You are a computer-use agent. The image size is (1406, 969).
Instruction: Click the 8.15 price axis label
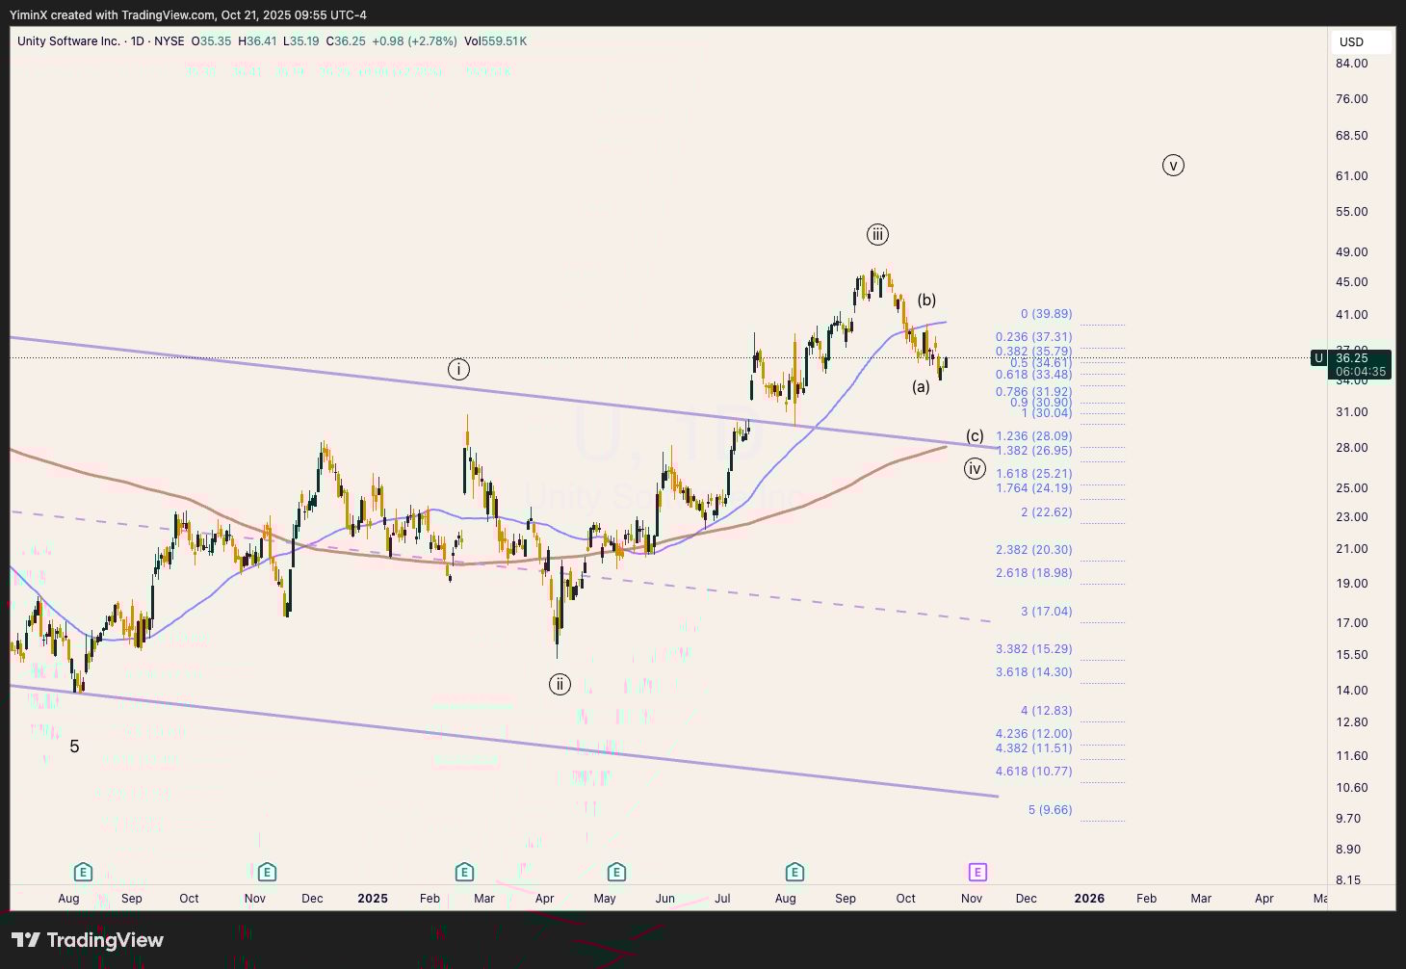tap(1348, 880)
